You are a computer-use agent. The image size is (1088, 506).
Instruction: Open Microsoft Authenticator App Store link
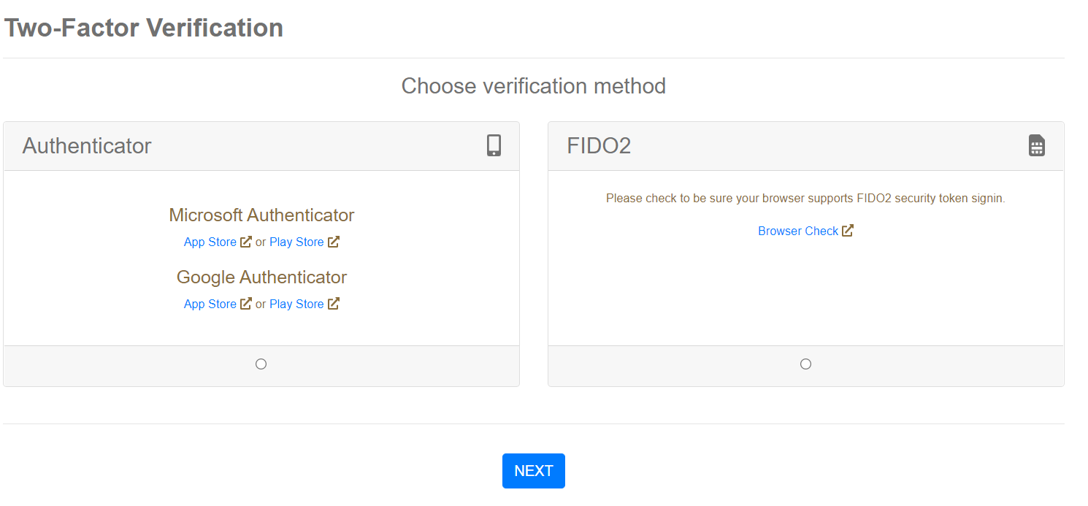[210, 242]
